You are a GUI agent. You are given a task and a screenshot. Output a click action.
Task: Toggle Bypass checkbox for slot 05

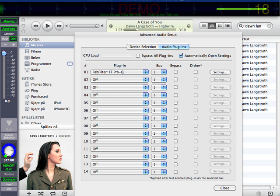tap(176, 103)
